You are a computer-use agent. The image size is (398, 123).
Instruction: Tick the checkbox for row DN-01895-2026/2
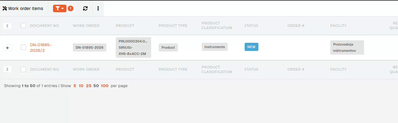(23, 47)
